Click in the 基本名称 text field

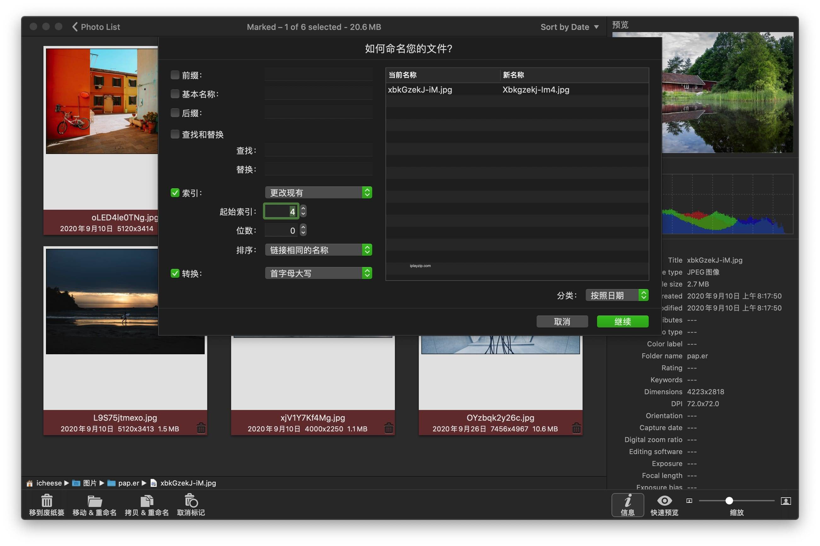318,93
